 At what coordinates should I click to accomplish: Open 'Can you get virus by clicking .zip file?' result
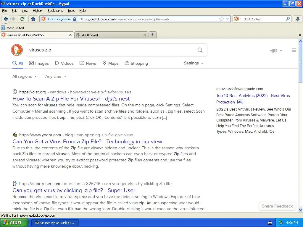pos(74,190)
